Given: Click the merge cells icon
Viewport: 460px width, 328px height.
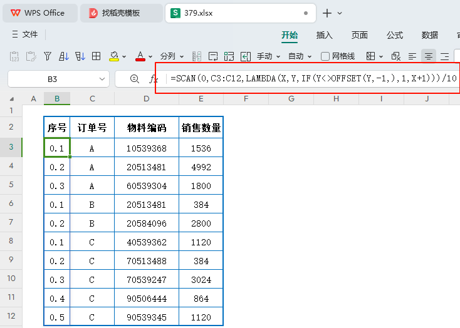Looking at the screenshot, I should coord(229,56).
